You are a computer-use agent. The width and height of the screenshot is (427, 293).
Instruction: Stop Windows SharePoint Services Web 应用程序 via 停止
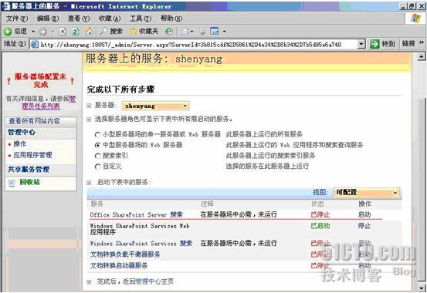click(x=364, y=226)
